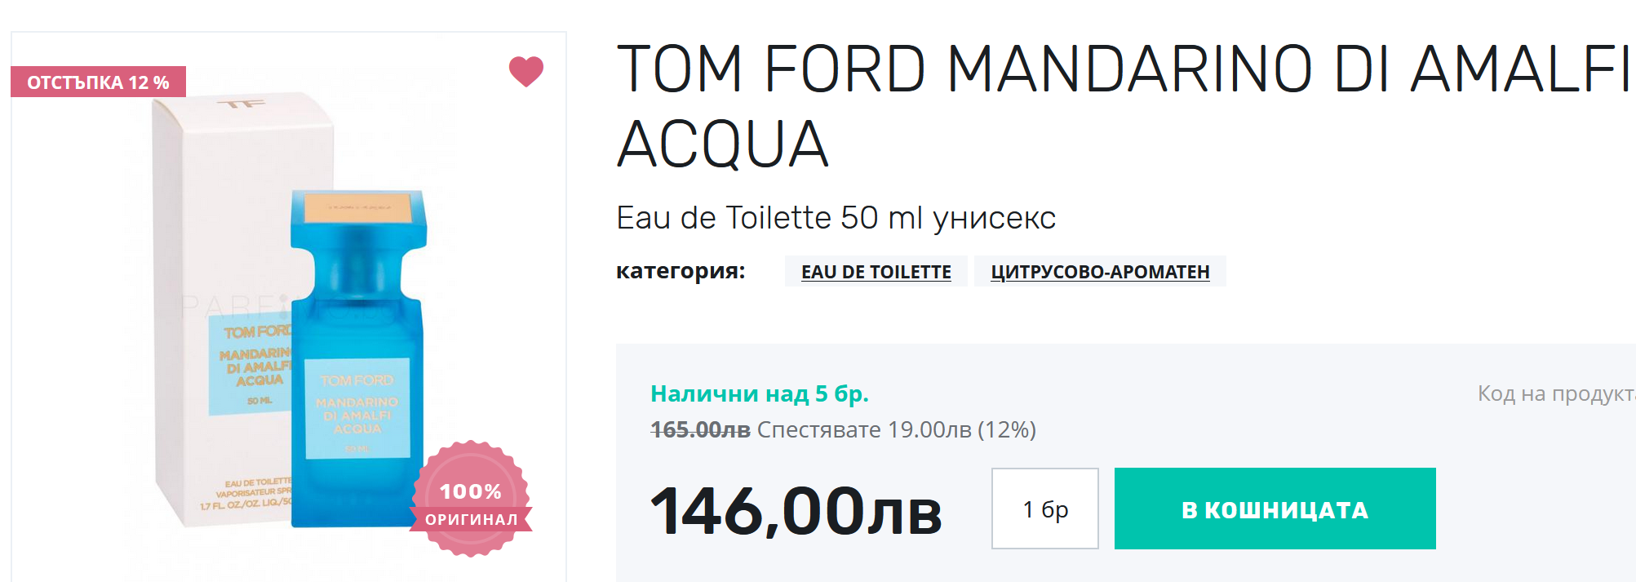Image resolution: width=1636 pixels, height=582 pixels.
Task: Open the 'ЦИТРУСОВО-АРОМАТЕН' category link
Action: point(1099,272)
